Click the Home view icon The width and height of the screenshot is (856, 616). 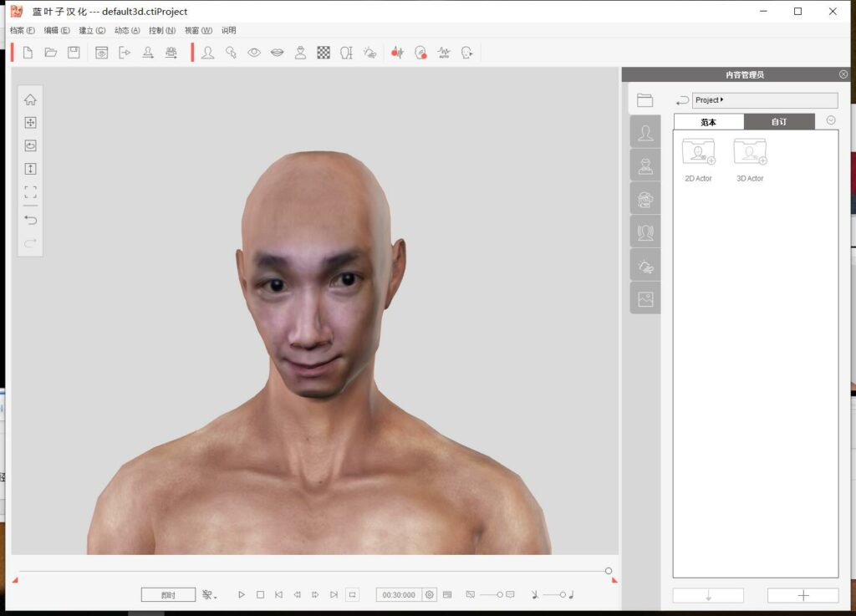pos(30,99)
